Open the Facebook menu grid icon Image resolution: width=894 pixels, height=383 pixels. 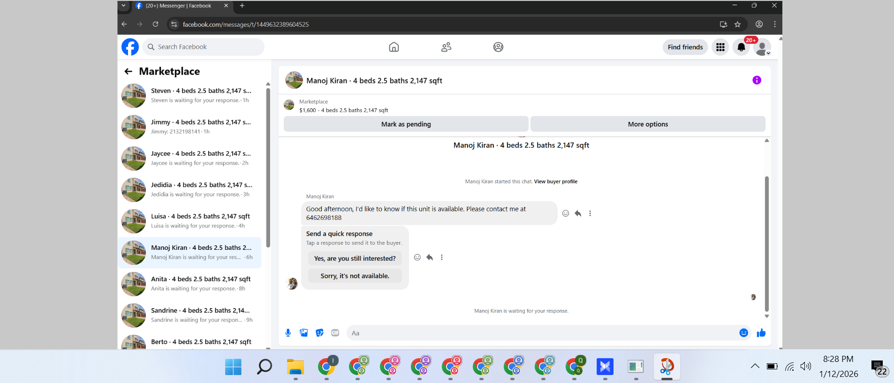point(720,47)
